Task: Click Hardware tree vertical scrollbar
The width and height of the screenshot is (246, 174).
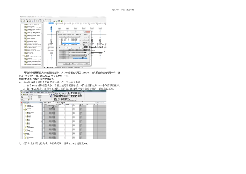Action: click(x=42, y=46)
